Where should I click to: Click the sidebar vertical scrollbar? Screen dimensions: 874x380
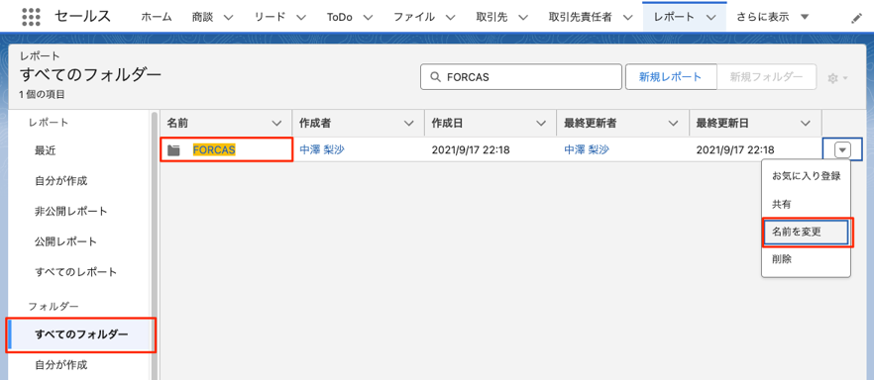point(154,245)
